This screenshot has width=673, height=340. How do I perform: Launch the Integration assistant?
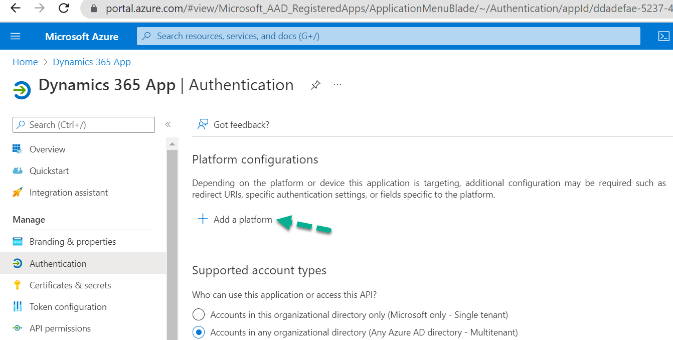(x=69, y=192)
